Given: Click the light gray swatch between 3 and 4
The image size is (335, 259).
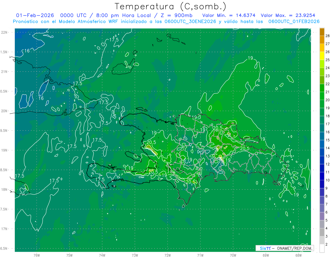Looking at the screenshot, I should click(322, 232).
